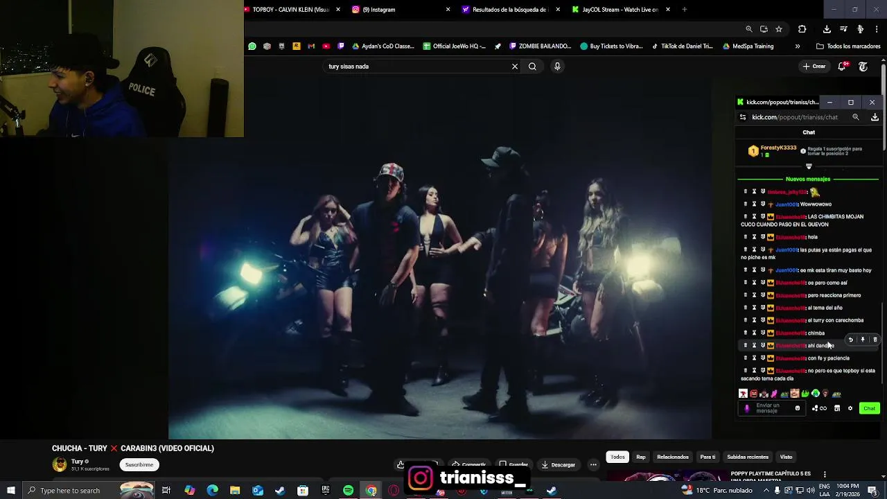Open File Explorer from the taskbar
The width and height of the screenshot is (887, 499).
pyautogui.click(x=235, y=491)
